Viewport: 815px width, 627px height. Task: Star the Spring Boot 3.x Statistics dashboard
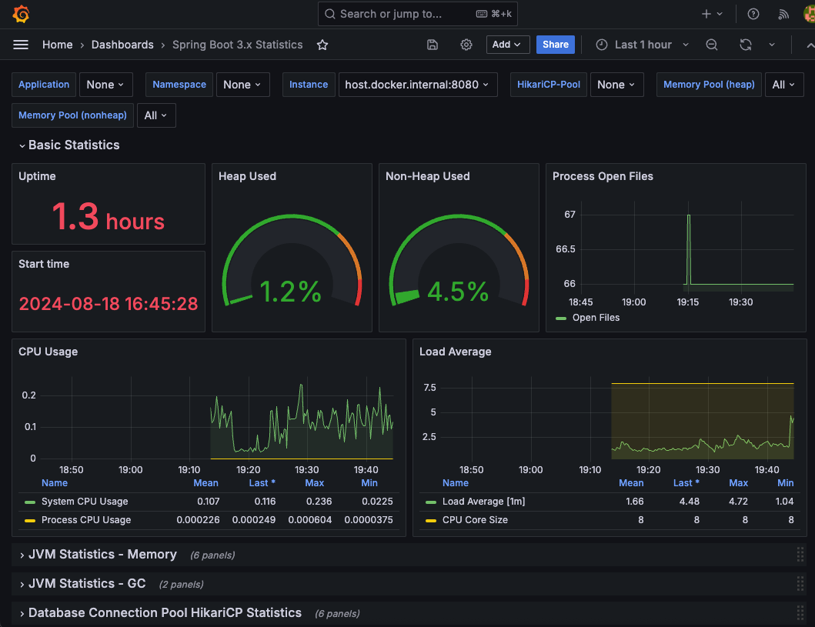click(322, 45)
